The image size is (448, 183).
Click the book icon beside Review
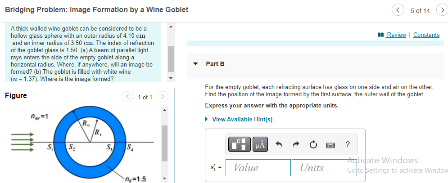point(380,35)
